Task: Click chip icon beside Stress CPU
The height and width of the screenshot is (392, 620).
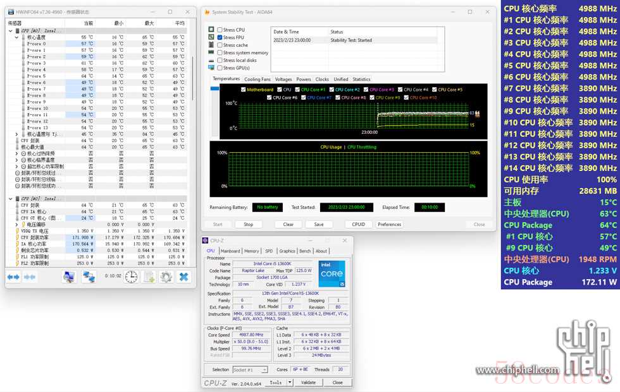Action: 211,30
